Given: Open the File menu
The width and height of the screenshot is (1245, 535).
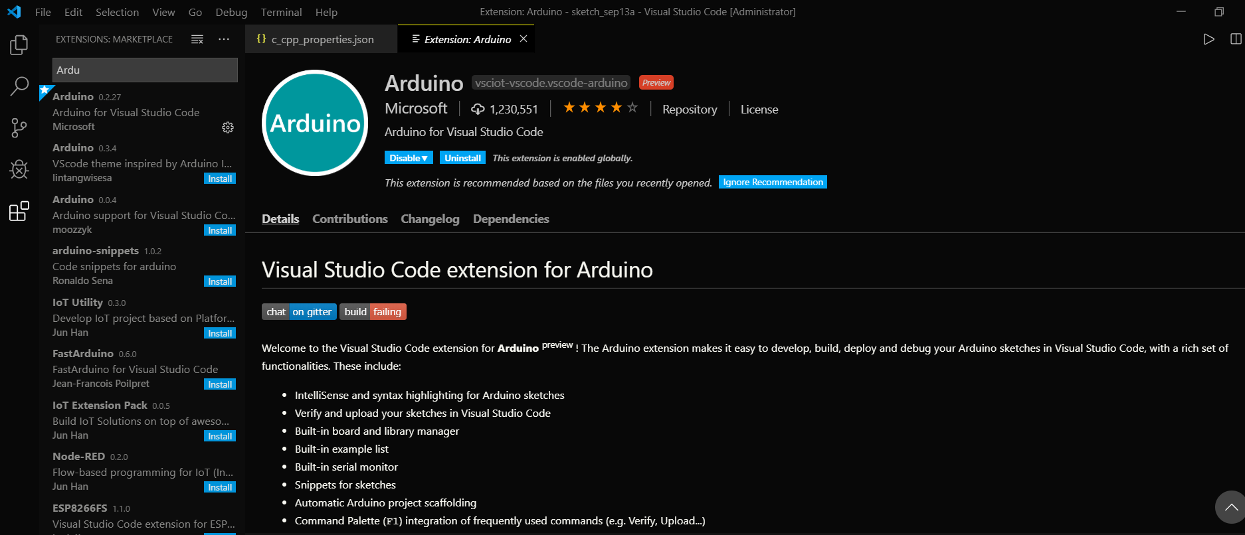Looking at the screenshot, I should tap(43, 12).
